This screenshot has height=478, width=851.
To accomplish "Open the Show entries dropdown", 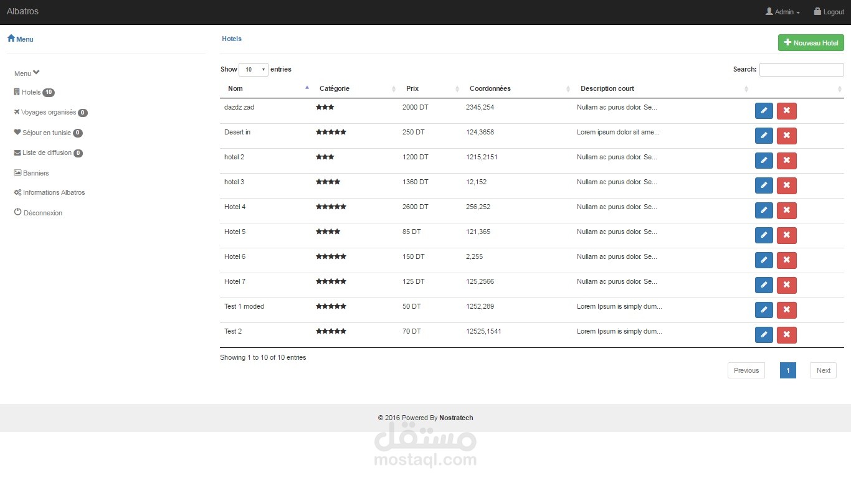I will click(254, 69).
